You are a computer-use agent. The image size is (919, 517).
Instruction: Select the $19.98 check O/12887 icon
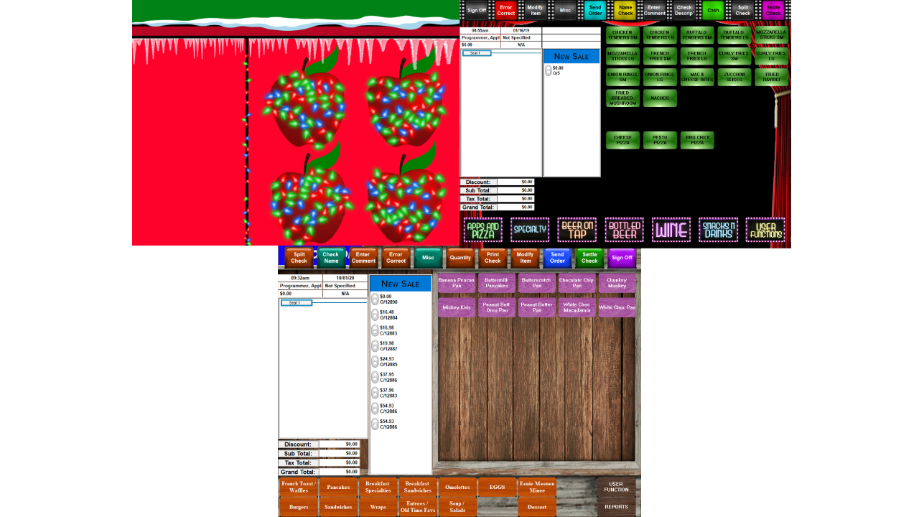[375, 346]
